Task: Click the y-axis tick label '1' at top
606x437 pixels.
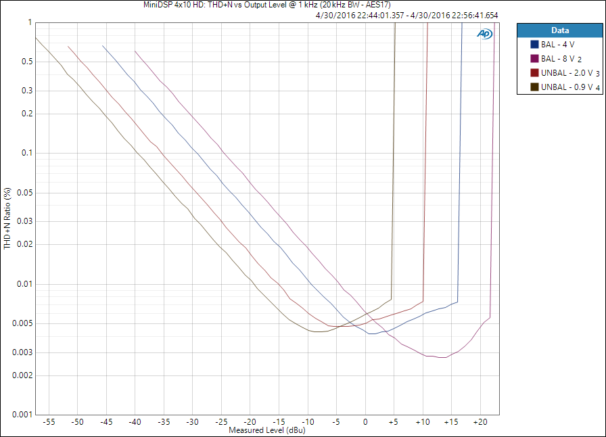Action: [x=30, y=22]
